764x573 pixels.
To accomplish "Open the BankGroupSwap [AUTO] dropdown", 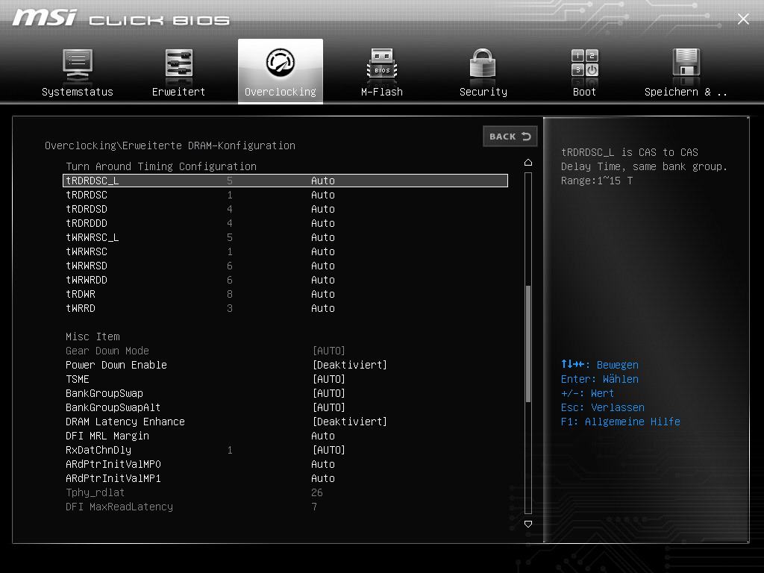I will point(329,393).
